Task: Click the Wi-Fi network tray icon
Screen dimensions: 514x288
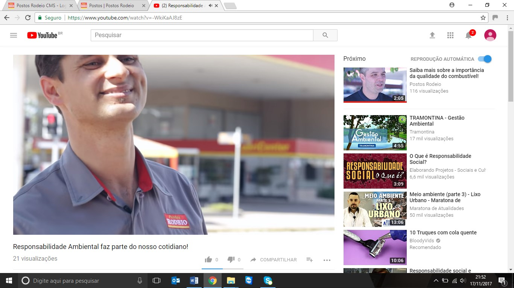Action: click(x=454, y=280)
